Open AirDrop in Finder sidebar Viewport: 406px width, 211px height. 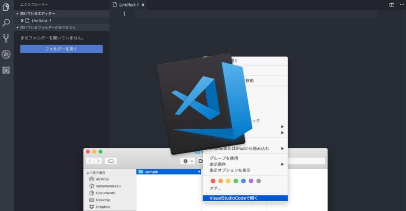pos(102,179)
